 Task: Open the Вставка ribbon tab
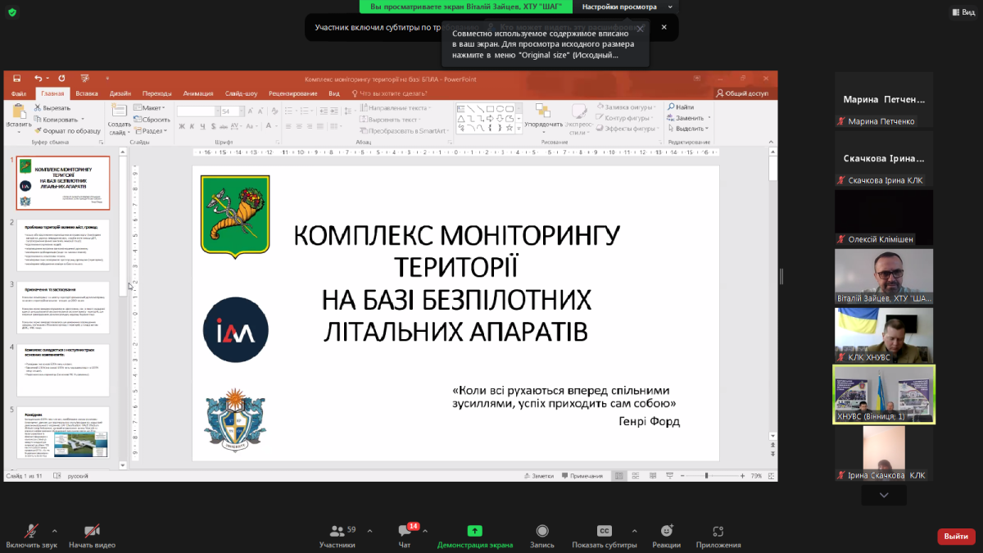(86, 93)
